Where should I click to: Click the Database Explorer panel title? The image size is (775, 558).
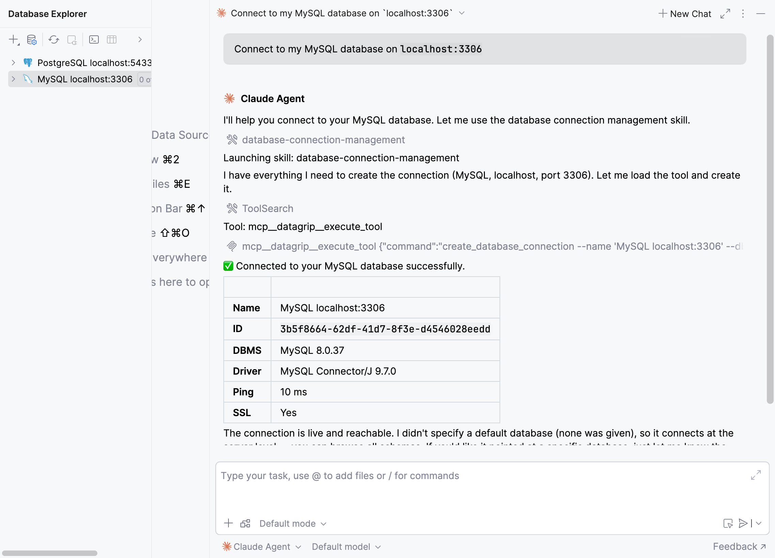(47, 14)
